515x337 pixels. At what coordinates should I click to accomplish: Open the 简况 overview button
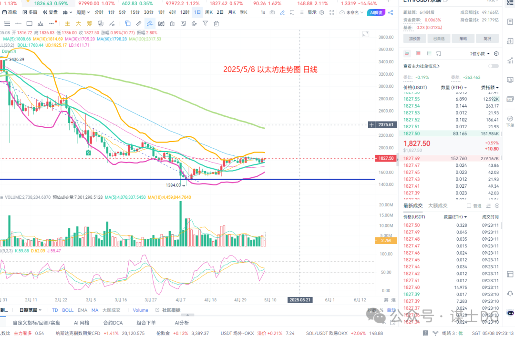click(x=487, y=39)
